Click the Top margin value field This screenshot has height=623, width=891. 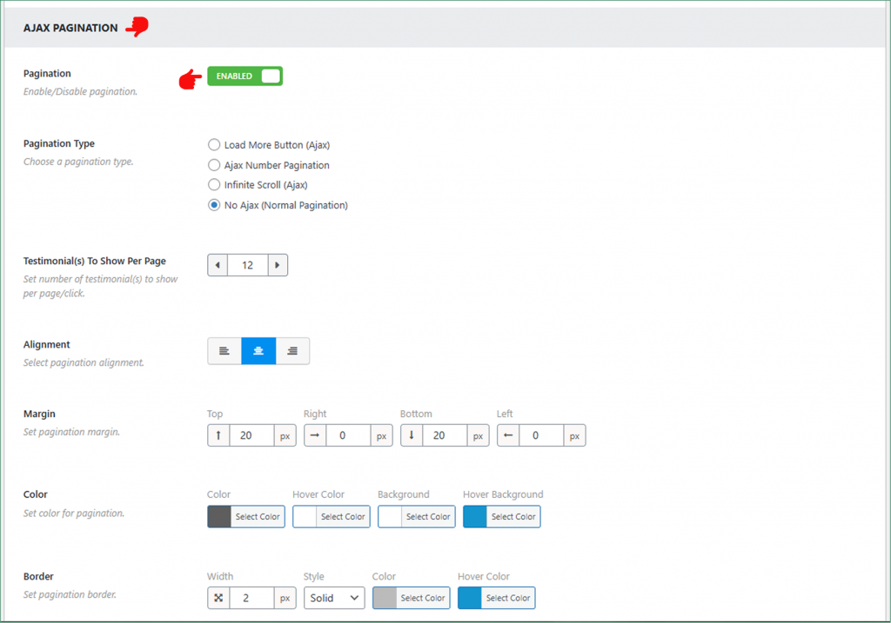[251, 435]
